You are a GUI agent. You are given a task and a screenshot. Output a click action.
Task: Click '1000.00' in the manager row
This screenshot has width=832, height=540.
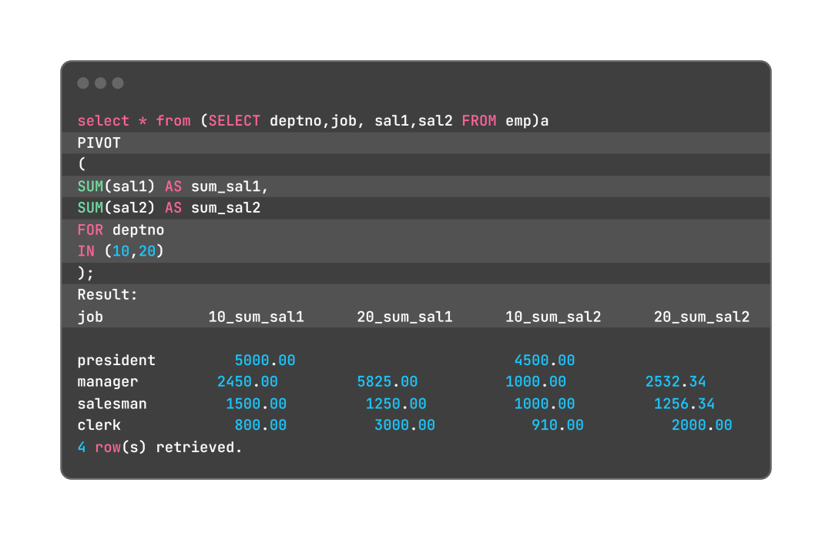[536, 381]
